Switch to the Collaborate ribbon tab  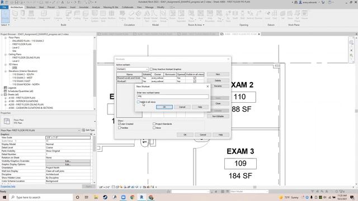pos(128,7)
